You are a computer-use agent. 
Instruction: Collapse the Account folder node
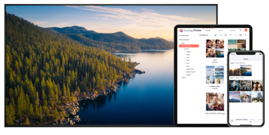(183, 49)
